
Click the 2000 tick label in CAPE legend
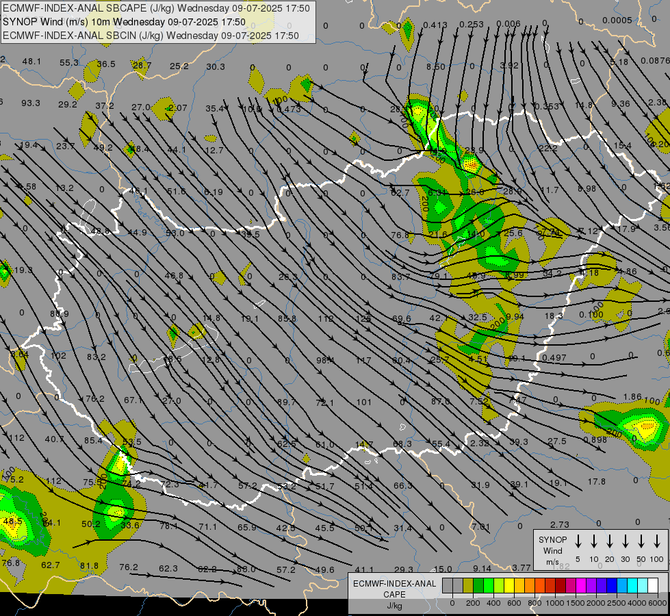(x=596, y=602)
